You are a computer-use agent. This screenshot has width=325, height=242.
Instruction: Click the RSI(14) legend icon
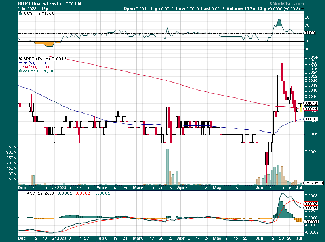[20, 14]
